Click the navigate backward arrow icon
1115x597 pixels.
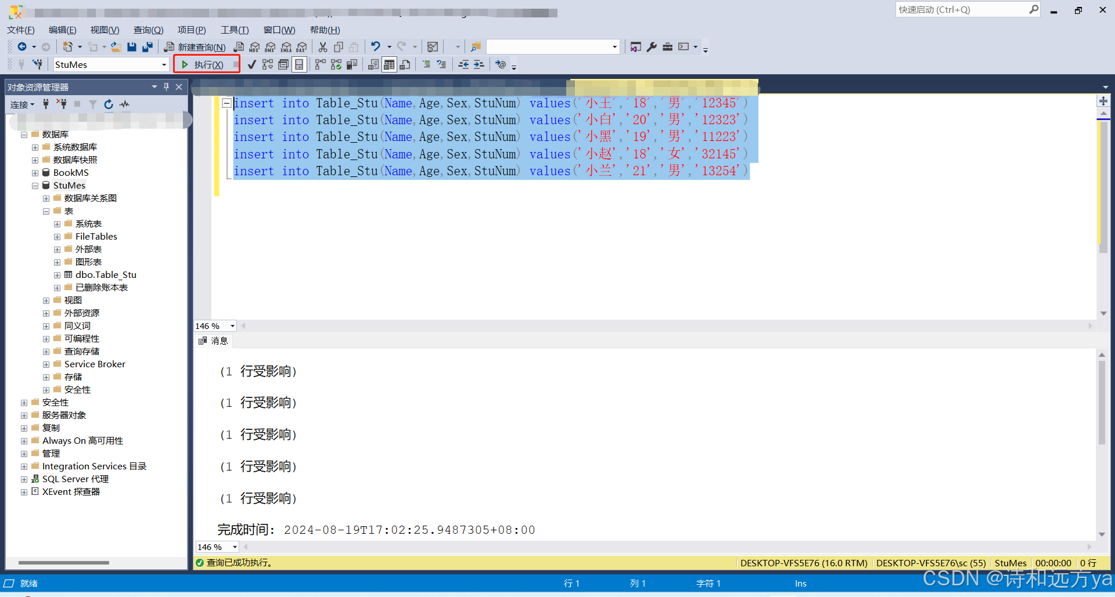[22, 47]
